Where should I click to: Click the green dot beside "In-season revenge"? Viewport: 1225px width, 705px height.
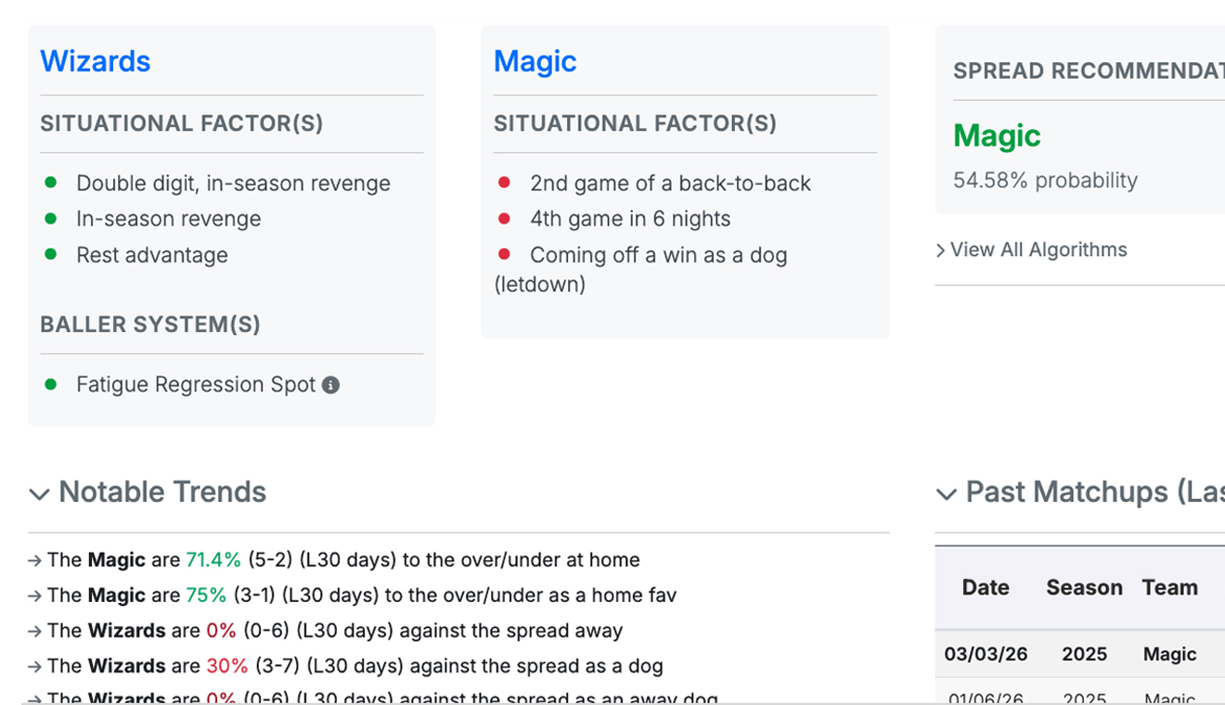[51, 218]
